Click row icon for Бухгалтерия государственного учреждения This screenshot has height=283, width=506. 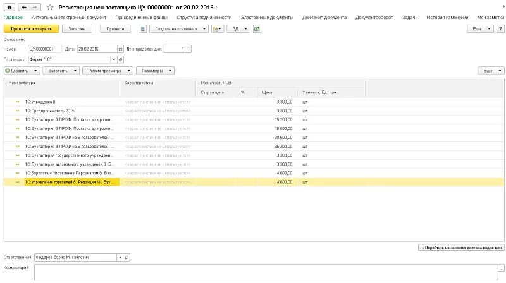18,155
